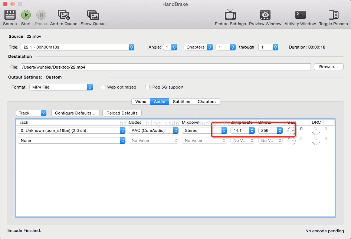Open the ending chapter dropdown after through
Viewport: 351px width, 239px height.
(268, 47)
